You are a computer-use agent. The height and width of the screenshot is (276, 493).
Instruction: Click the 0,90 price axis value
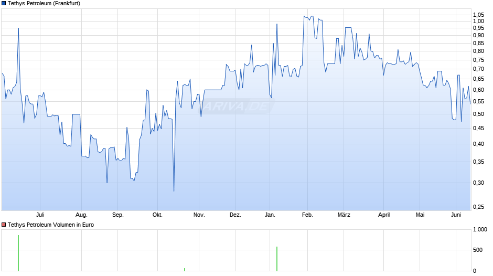coord(478,35)
